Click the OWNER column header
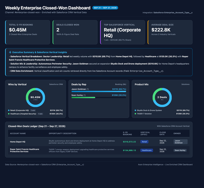The height and width of the screenshot is (188, 204). [177, 133]
